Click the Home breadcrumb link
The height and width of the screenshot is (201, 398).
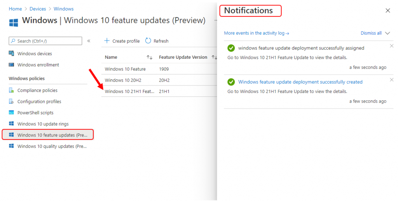click(15, 9)
